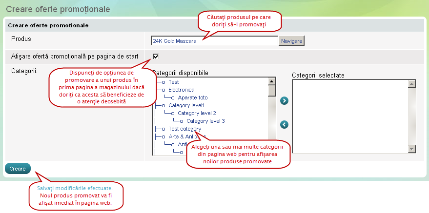Select Category level1 in the tree
This screenshot has width=429, height=213.
pos(186,105)
